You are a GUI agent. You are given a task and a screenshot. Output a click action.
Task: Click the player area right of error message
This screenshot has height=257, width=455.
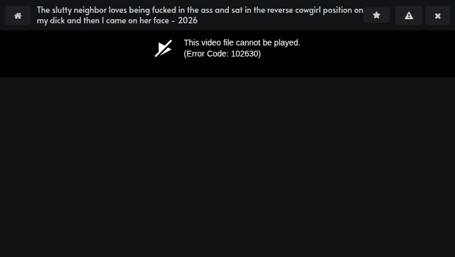[x=377, y=54]
